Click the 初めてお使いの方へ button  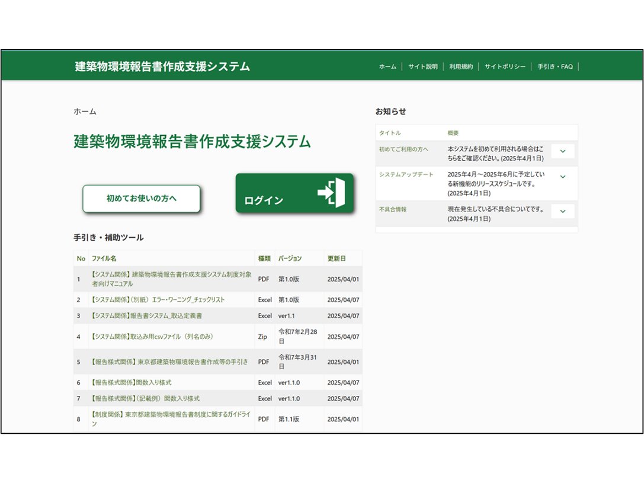[142, 199]
